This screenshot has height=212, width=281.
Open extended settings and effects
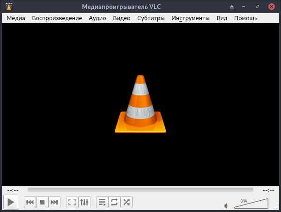click(84, 202)
